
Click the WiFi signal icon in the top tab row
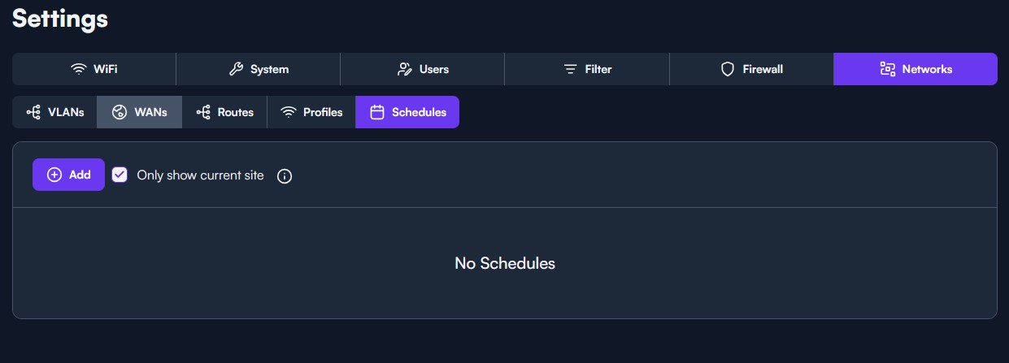[78, 69]
